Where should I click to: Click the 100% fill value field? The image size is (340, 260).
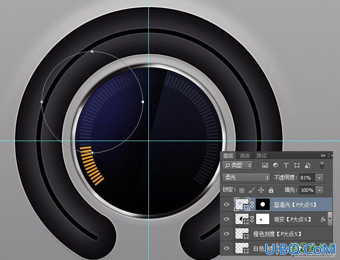307,190
